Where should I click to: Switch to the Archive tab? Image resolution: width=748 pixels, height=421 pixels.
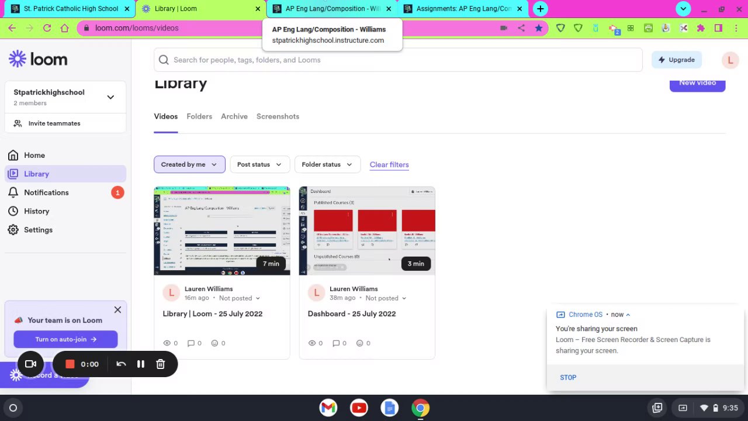(x=234, y=116)
